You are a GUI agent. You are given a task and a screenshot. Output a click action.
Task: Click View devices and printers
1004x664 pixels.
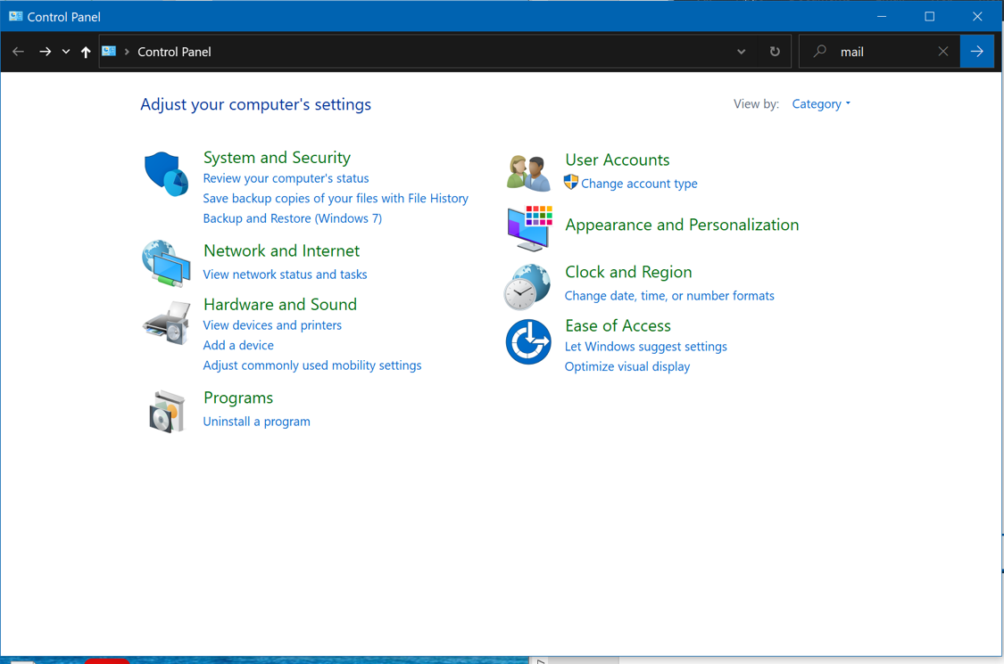click(272, 325)
